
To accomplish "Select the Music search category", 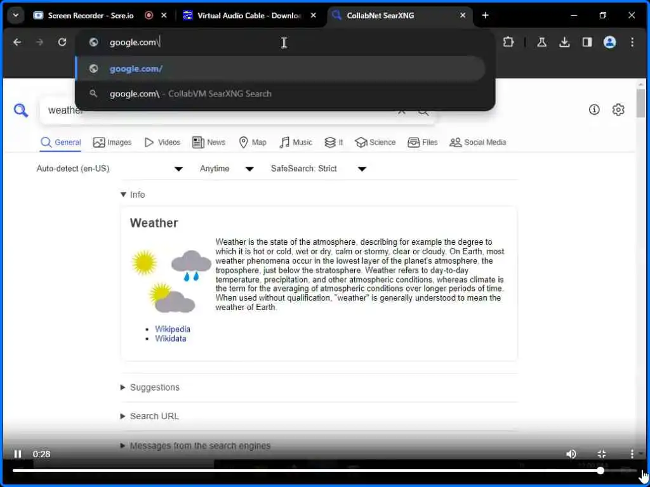I will pyautogui.click(x=296, y=143).
